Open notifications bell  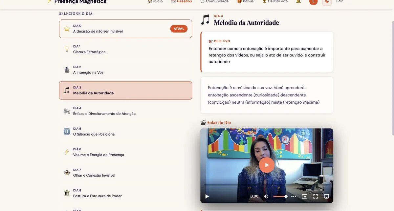(x=298, y=2)
